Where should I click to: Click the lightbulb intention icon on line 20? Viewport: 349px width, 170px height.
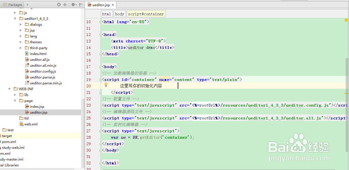(x=106, y=85)
